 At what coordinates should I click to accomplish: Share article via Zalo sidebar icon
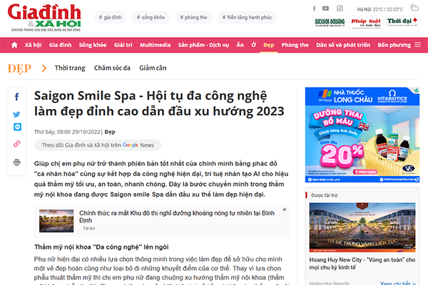click(17, 127)
